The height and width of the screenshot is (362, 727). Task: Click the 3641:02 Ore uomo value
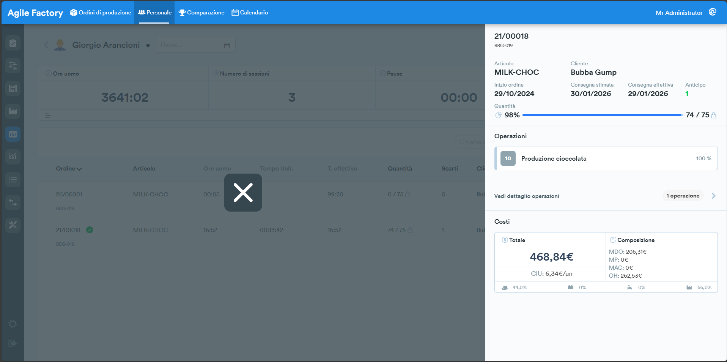coord(125,98)
